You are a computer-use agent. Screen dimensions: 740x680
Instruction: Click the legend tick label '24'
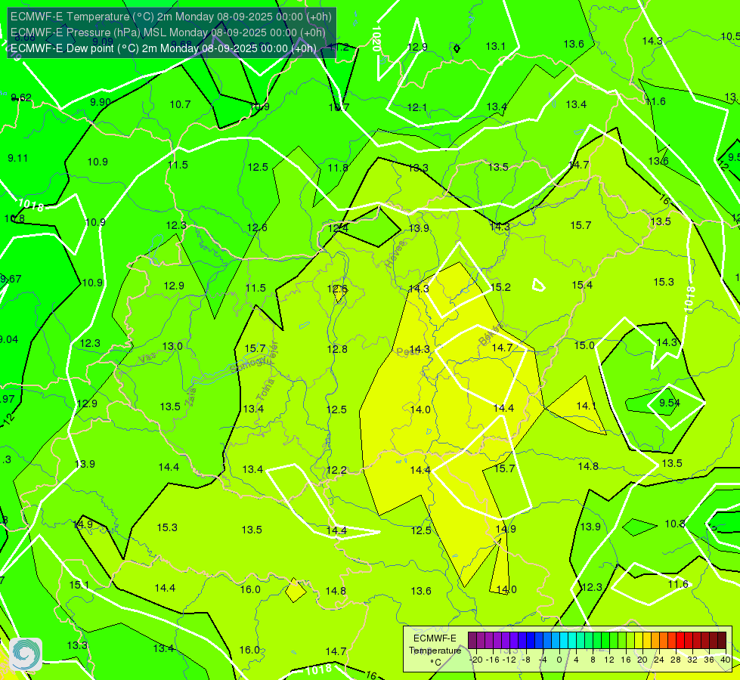pyautogui.click(x=659, y=660)
